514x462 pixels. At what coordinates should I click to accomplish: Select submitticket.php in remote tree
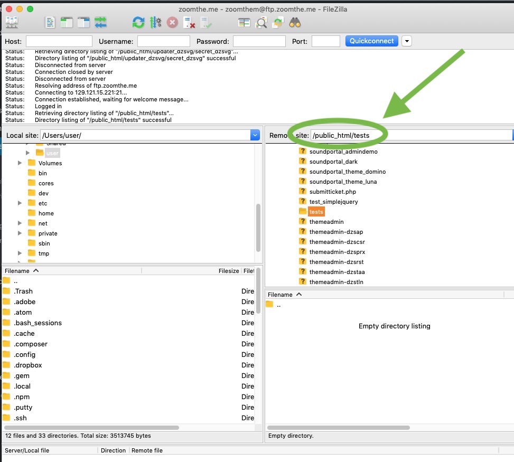pos(332,192)
